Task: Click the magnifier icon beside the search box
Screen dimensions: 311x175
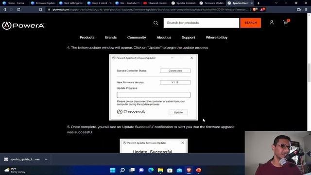Action: (155, 23)
